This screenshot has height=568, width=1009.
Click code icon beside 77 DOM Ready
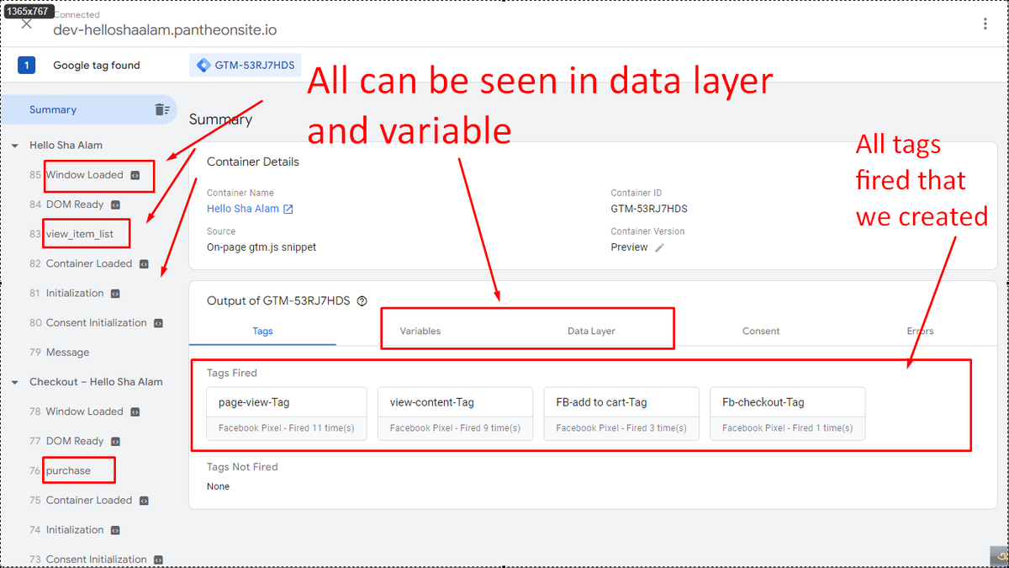coord(115,441)
